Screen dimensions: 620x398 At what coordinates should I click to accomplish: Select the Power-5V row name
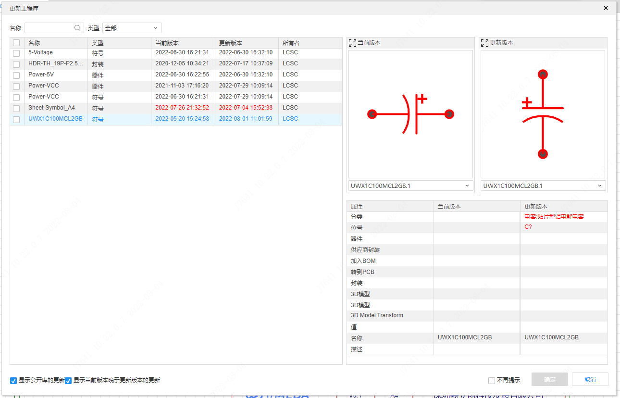pyautogui.click(x=41, y=75)
